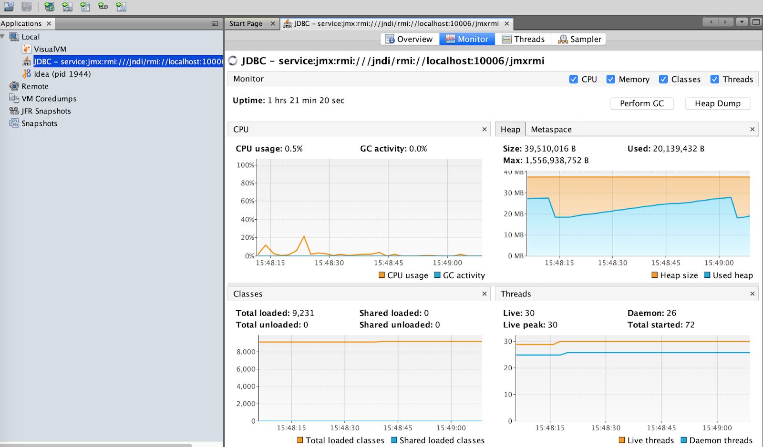This screenshot has width=763, height=447.
Task: Close the CPU chart panel
Action: [x=485, y=129]
